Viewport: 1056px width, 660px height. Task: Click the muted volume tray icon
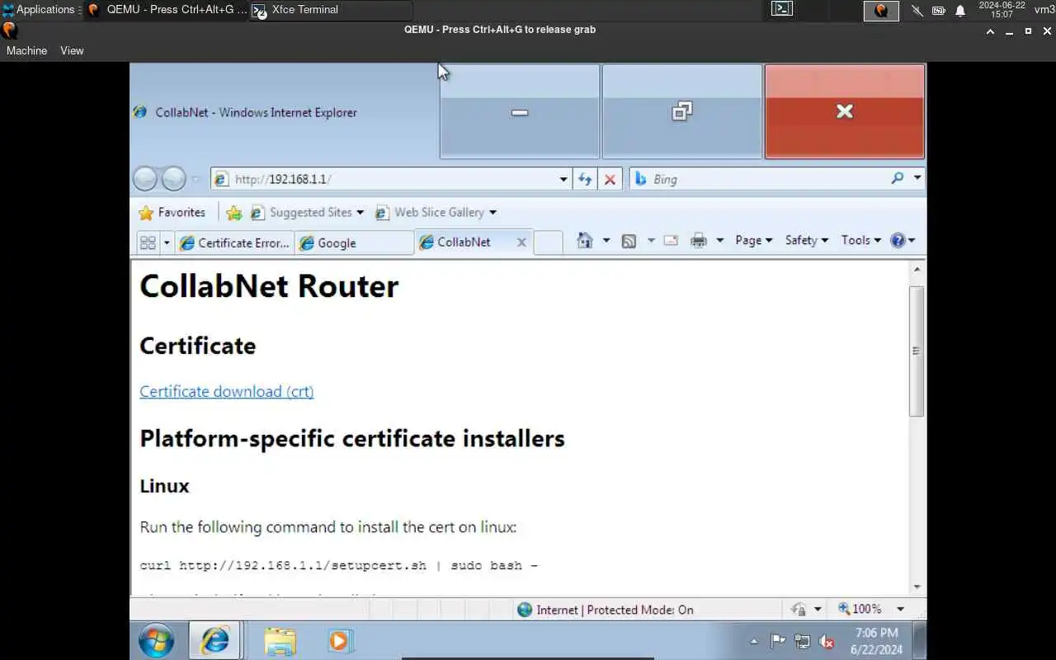point(827,641)
